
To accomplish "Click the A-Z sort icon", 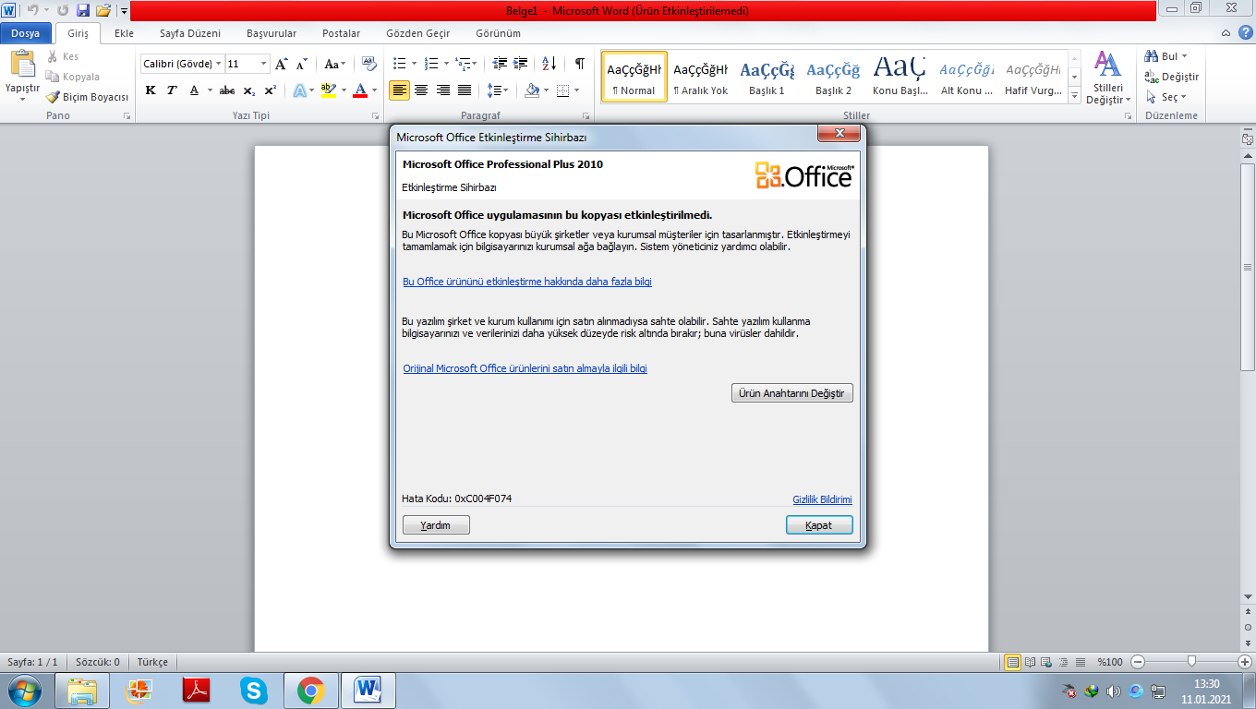I will coord(549,64).
